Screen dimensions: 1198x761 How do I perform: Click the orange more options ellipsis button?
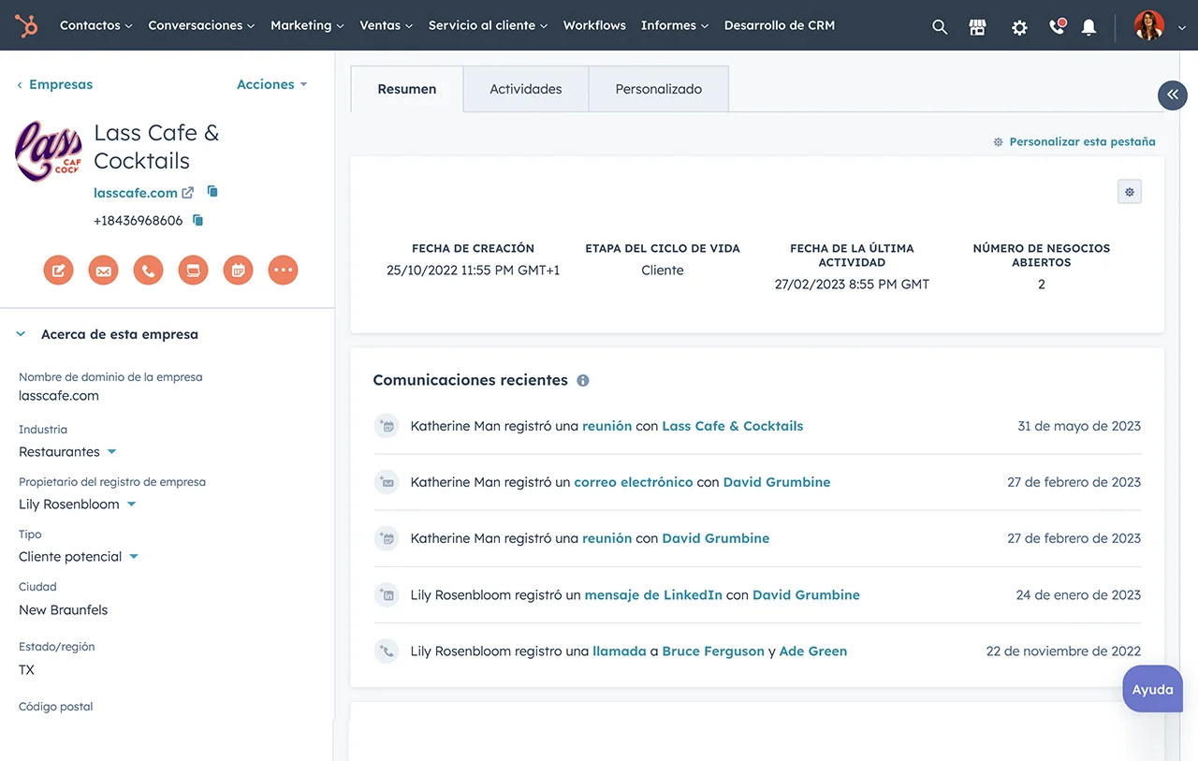(283, 271)
